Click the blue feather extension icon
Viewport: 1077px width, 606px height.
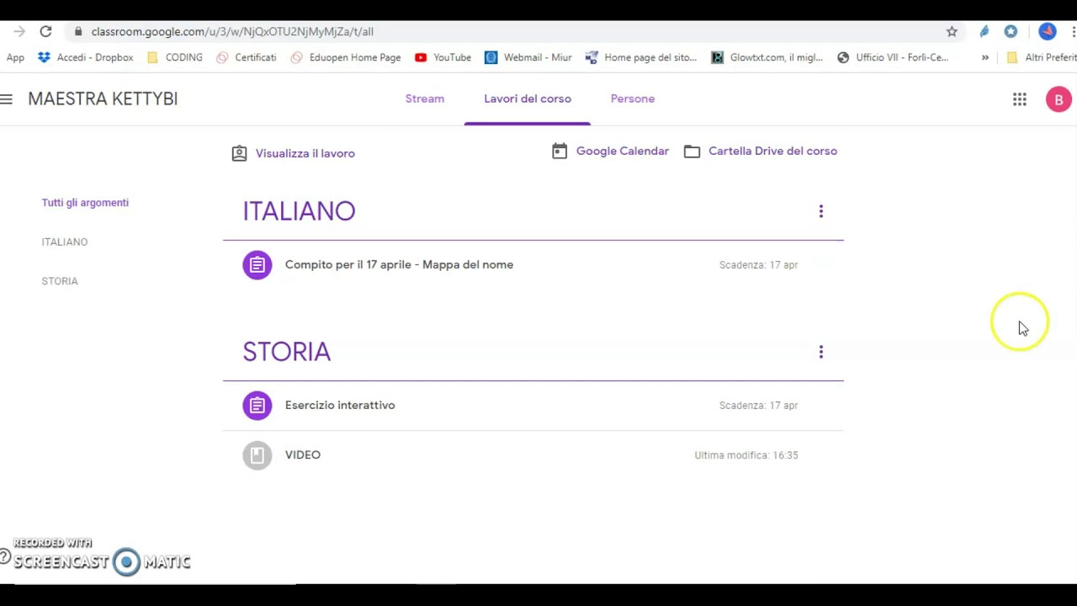[x=984, y=31]
